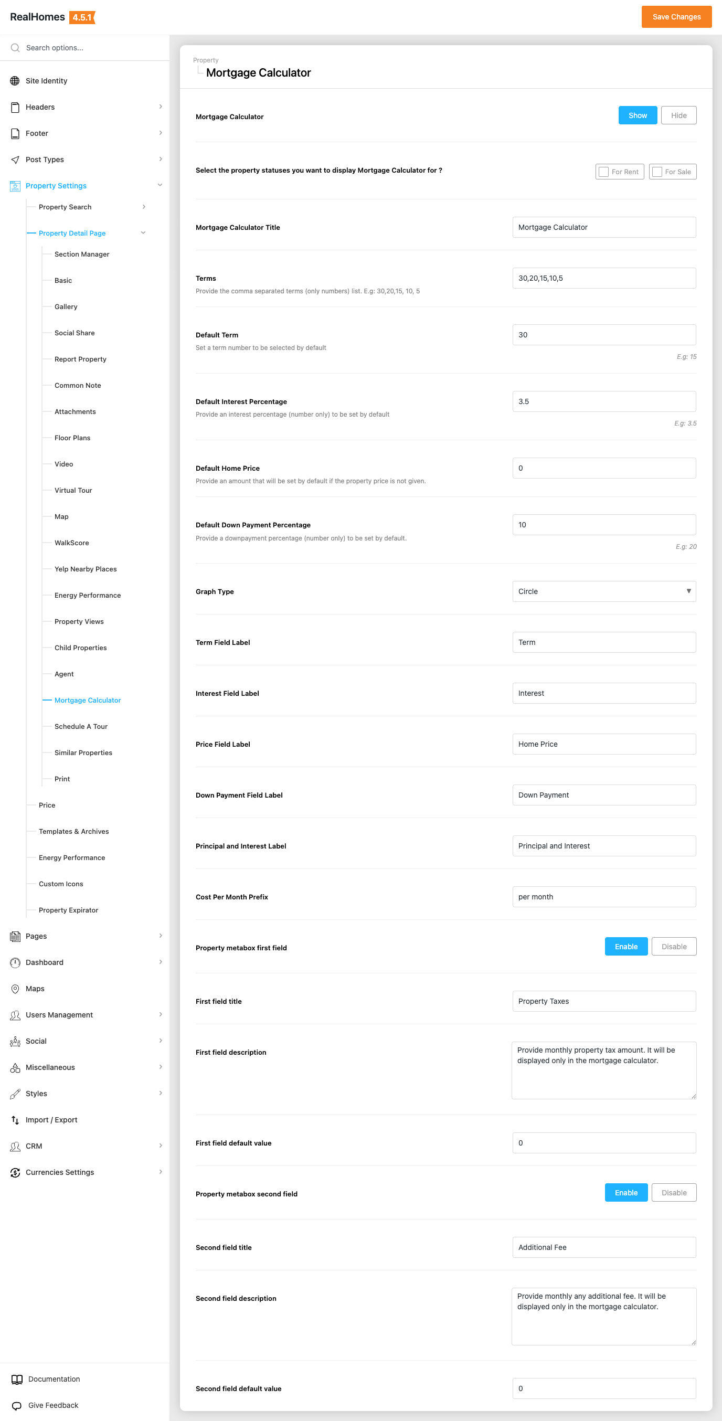Click the Give Feedback speech bubble icon

pyautogui.click(x=17, y=1406)
